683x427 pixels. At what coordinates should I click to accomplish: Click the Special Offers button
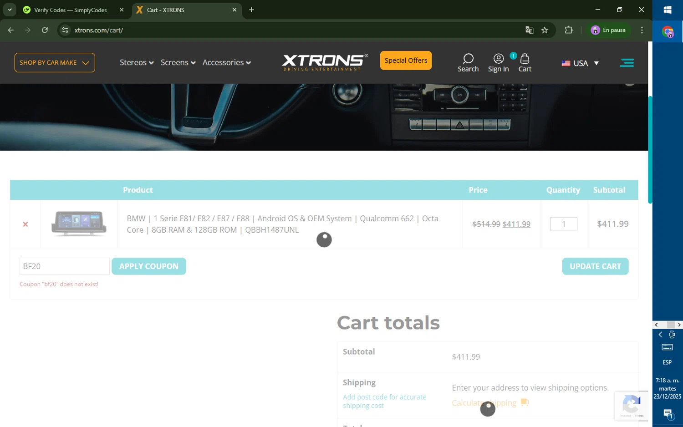[x=406, y=61]
